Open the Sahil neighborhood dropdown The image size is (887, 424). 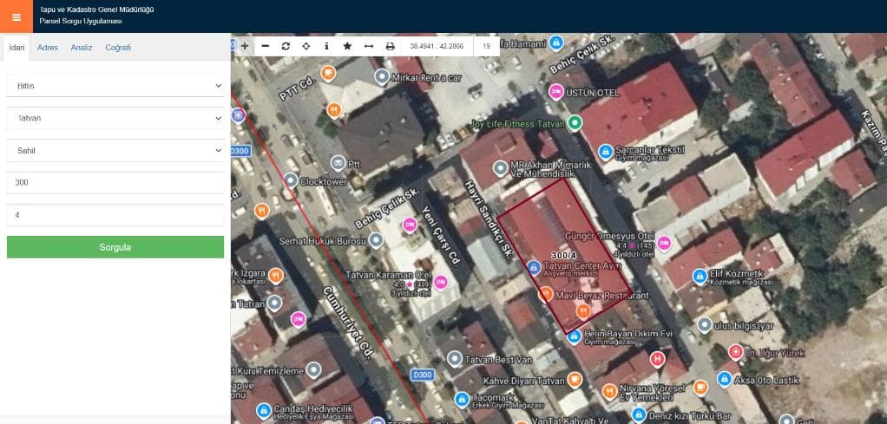point(115,150)
